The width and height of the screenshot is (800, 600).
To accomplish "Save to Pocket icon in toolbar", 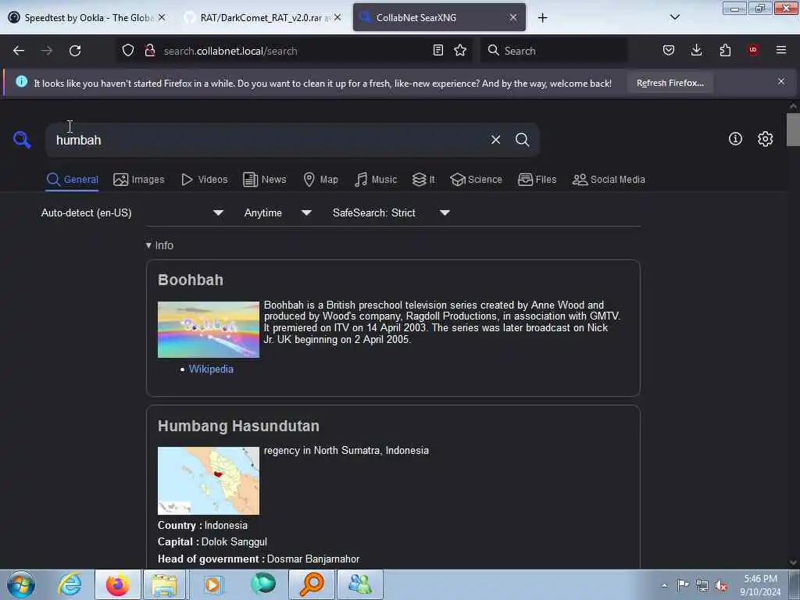I will (669, 50).
